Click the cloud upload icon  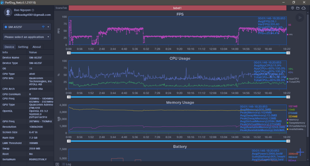click(x=305, y=8)
